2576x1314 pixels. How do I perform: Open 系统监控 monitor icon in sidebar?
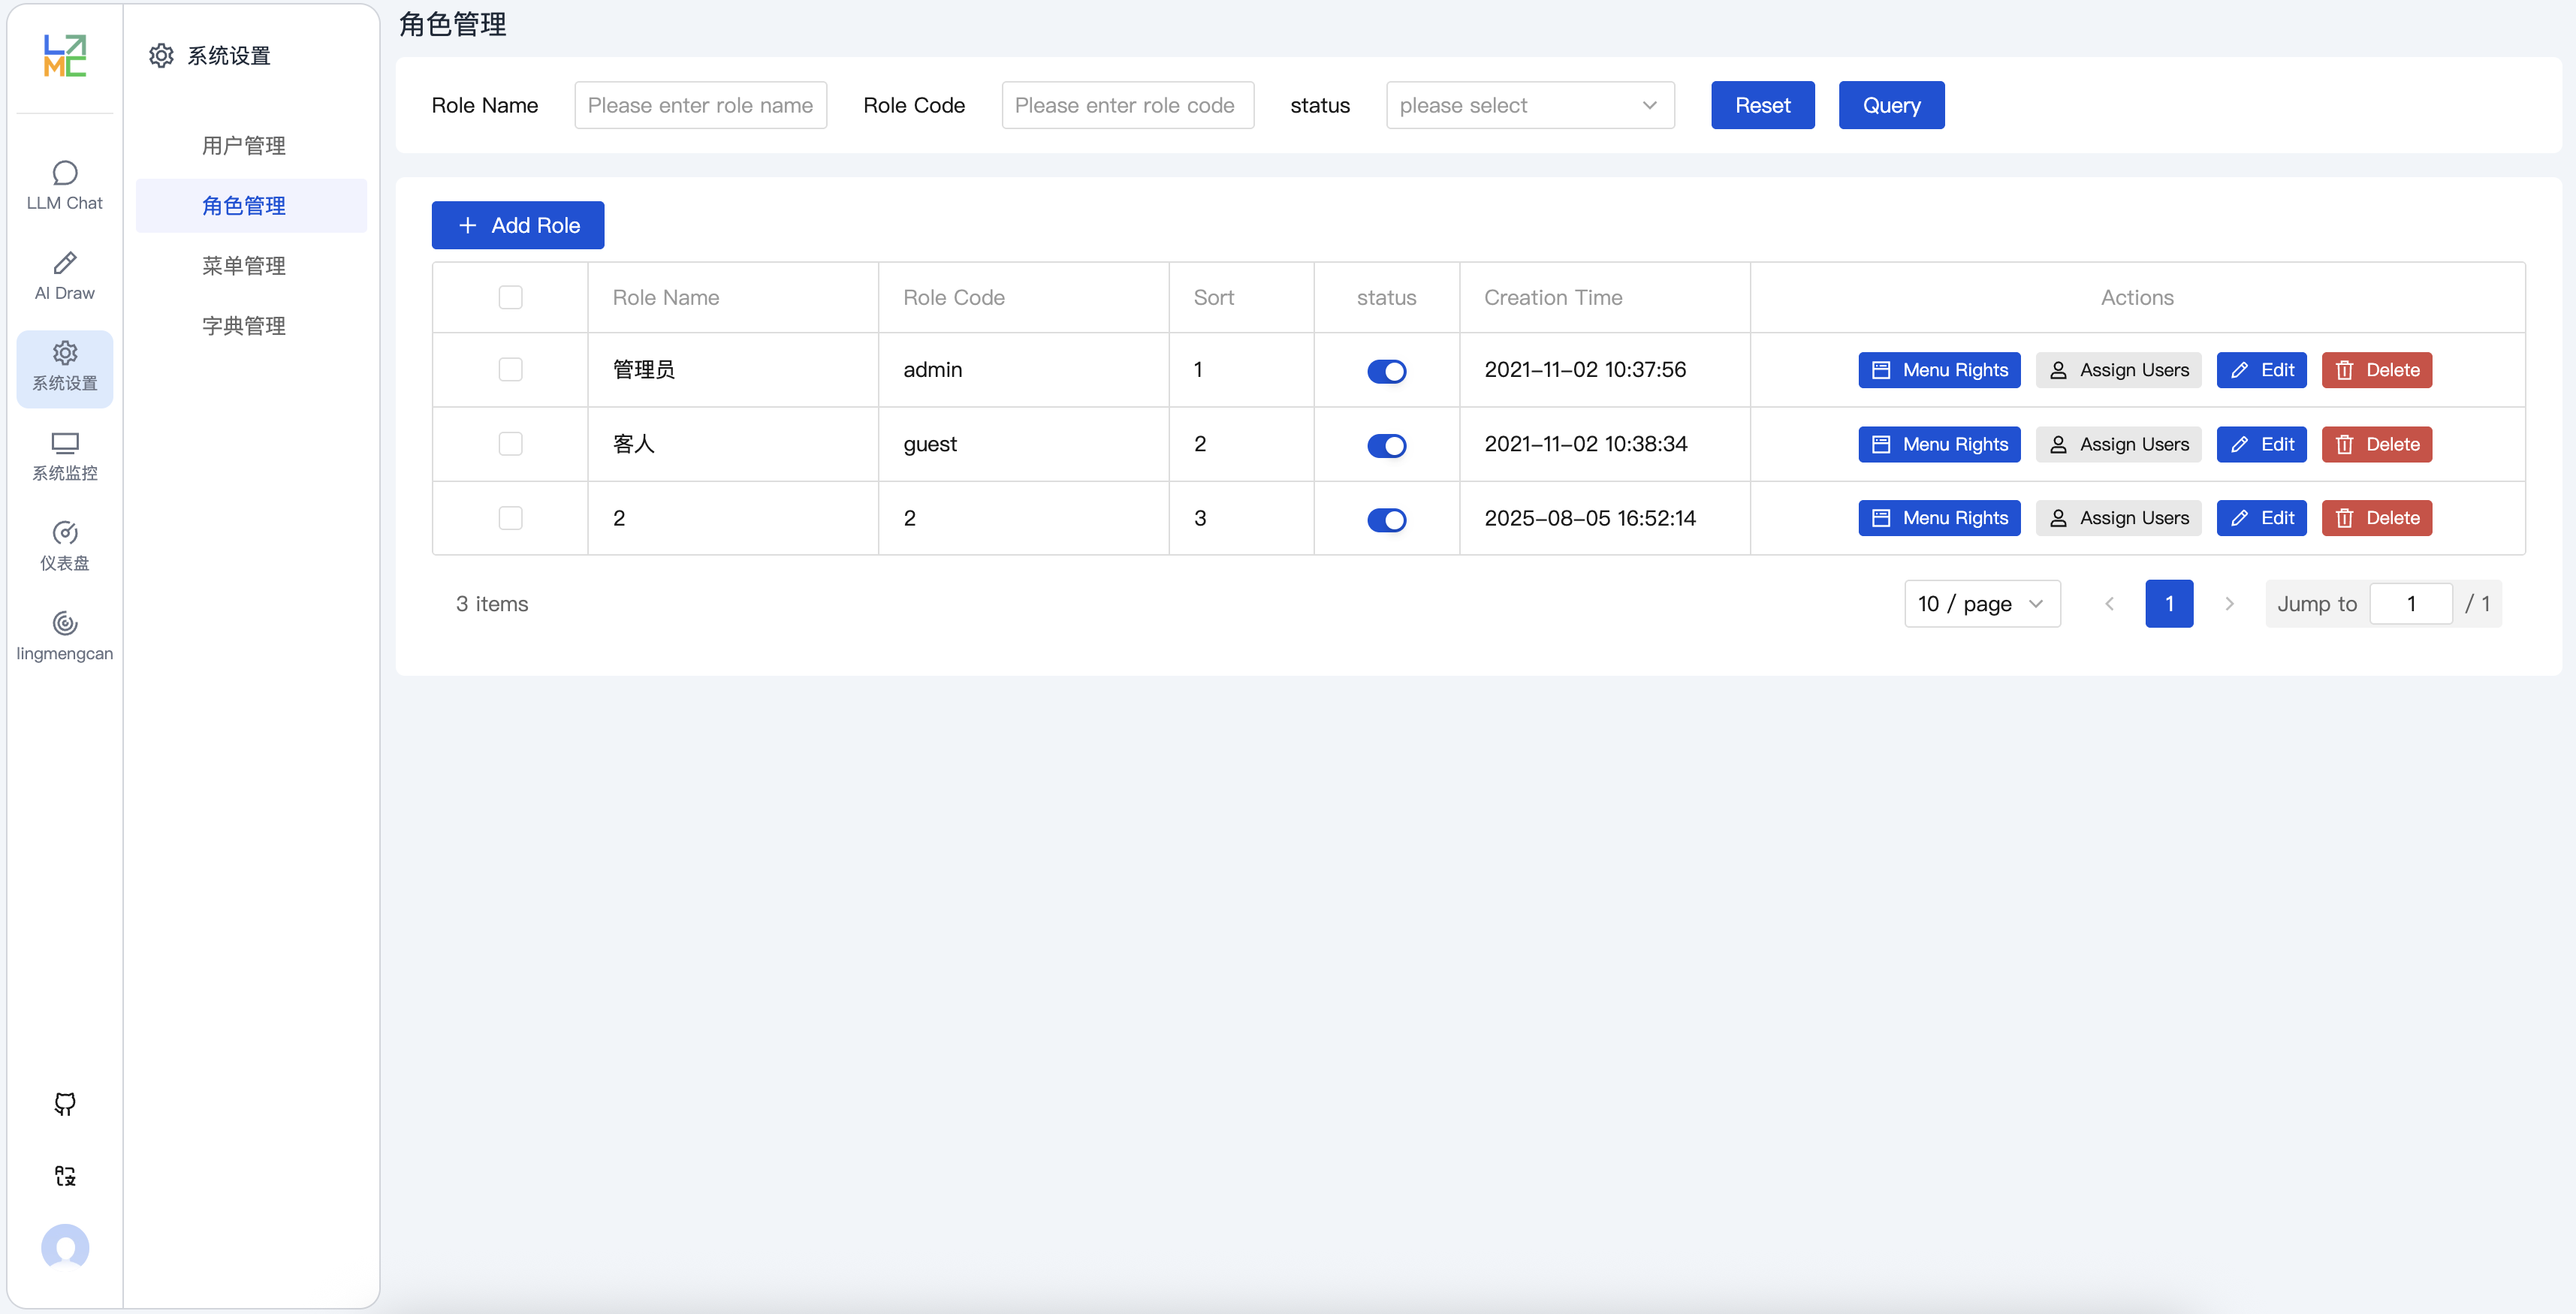point(65,443)
